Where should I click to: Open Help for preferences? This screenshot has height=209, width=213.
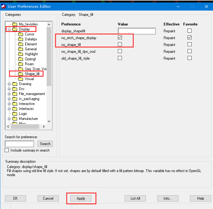(201, 198)
